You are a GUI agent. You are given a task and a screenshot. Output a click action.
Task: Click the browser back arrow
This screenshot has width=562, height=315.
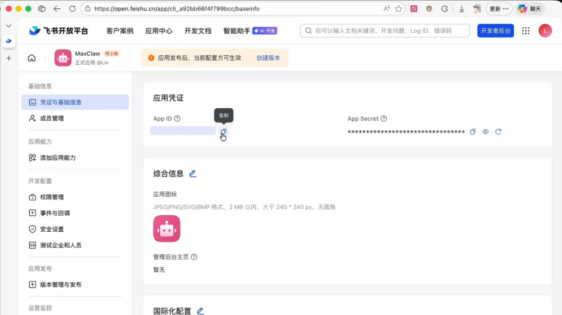pos(57,8)
